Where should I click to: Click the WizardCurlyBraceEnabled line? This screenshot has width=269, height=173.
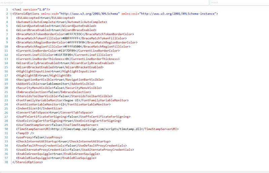(x=65, y=63)
